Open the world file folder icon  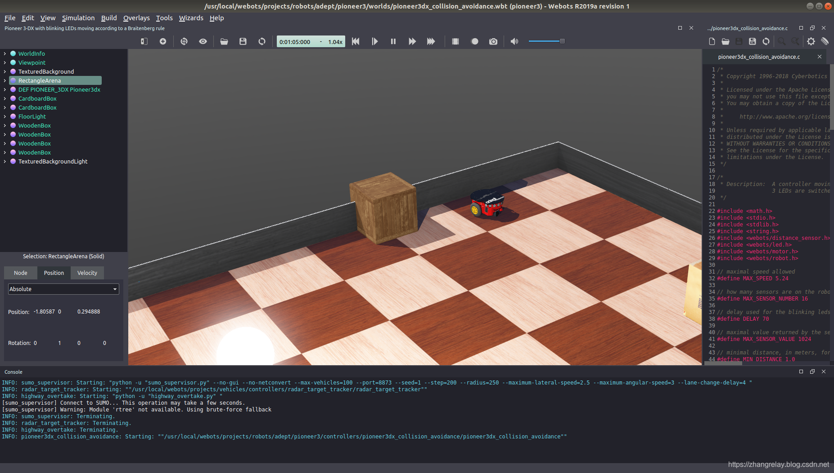tap(224, 41)
